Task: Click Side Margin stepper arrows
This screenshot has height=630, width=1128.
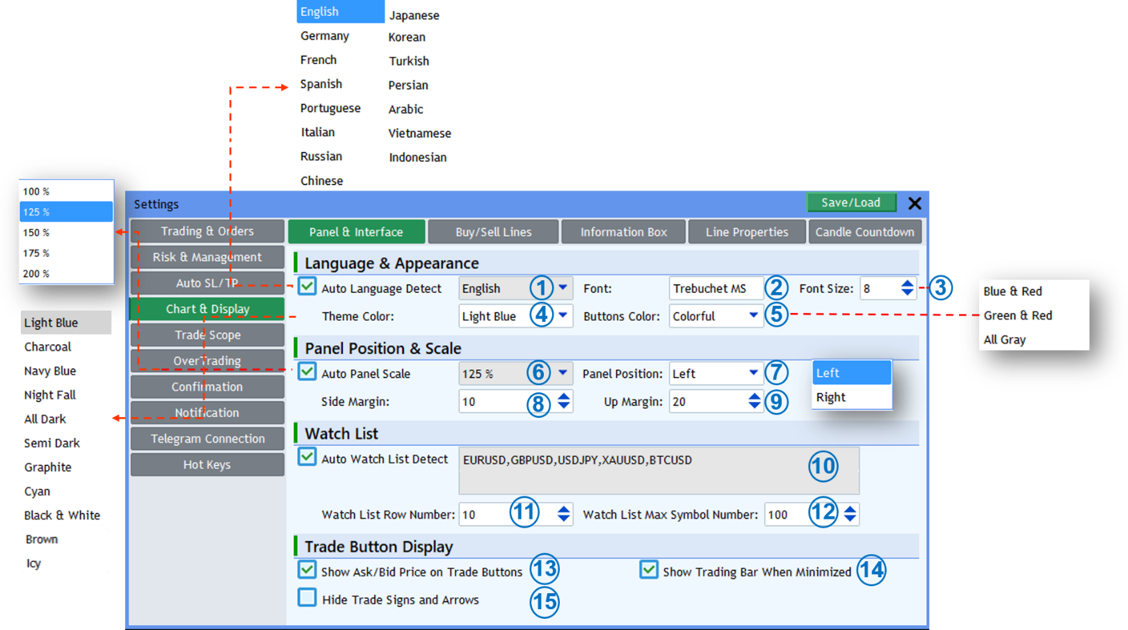Action: pos(563,401)
